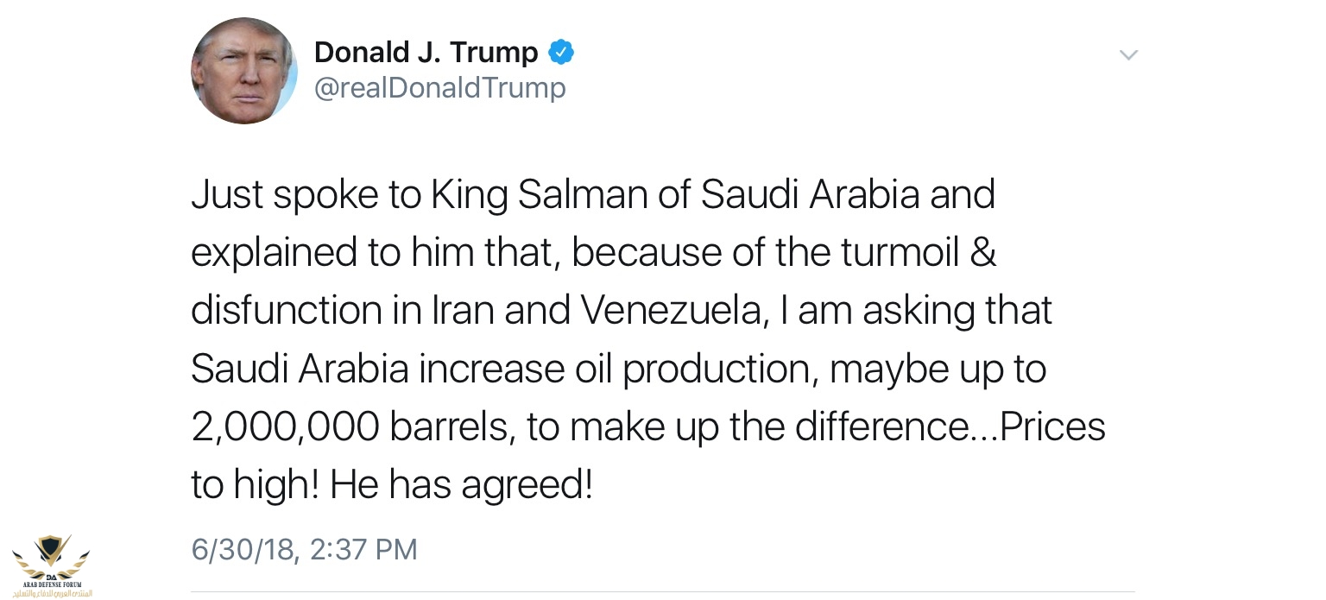The image size is (1326, 600).
Task: Click the word "Venezuela" in the tweet
Action: pos(670,312)
